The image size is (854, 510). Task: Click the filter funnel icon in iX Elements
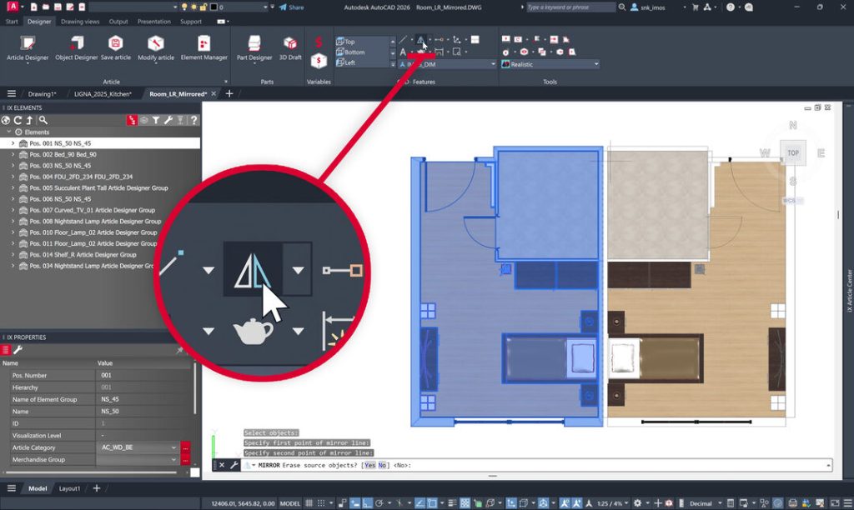coord(156,120)
